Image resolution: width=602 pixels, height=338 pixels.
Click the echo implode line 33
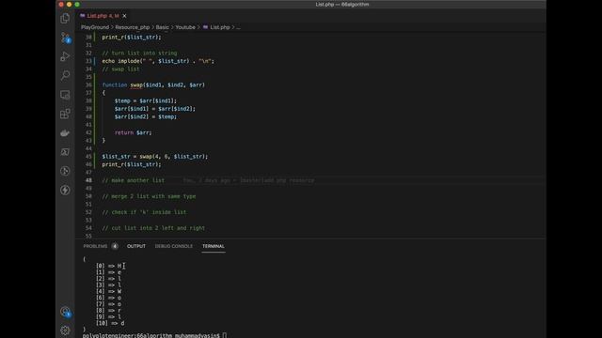pyautogui.click(x=158, y=61)
